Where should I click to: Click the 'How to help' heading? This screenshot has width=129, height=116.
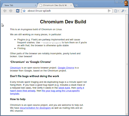point(18,99)
